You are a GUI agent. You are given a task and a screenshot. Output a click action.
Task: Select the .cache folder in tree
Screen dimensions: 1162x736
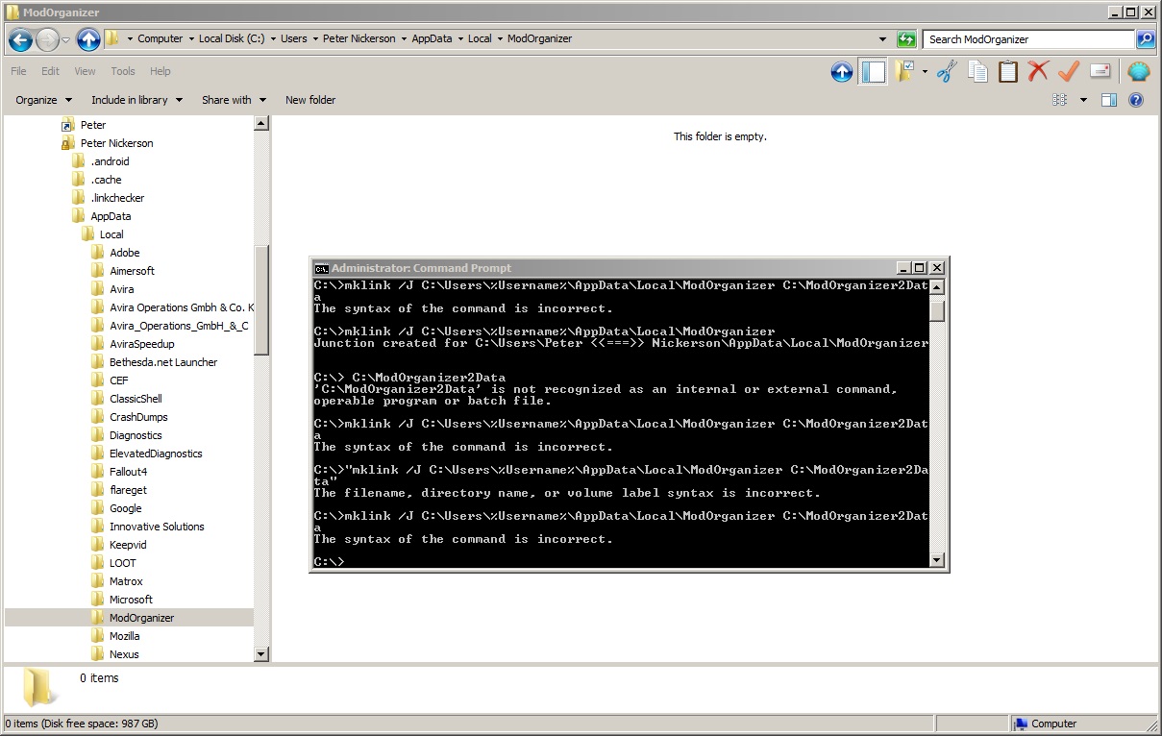pos(106,180)
